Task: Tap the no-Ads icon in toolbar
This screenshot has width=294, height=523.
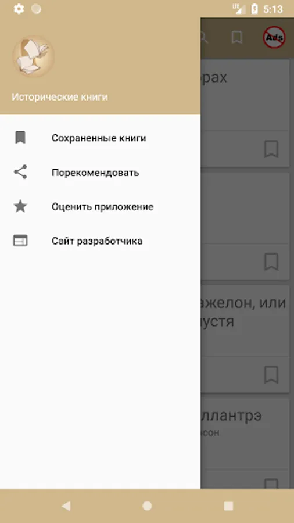Action: click(274, 37)
